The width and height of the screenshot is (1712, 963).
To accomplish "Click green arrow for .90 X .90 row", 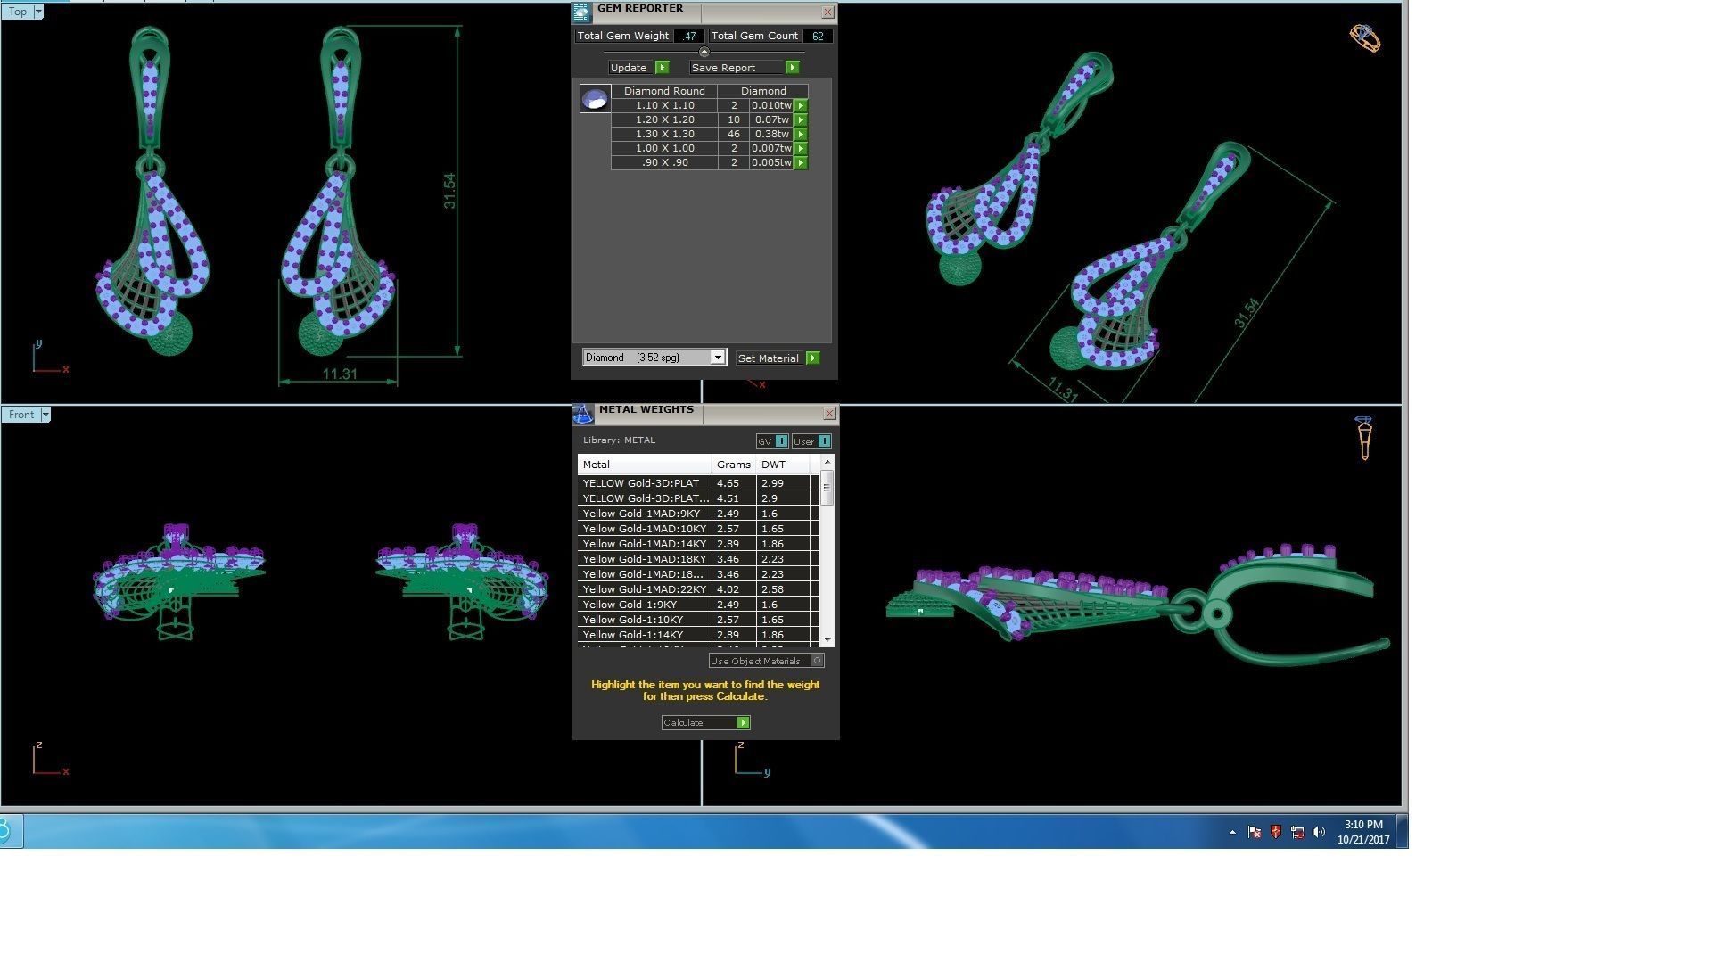I will [x=801, y=163].
